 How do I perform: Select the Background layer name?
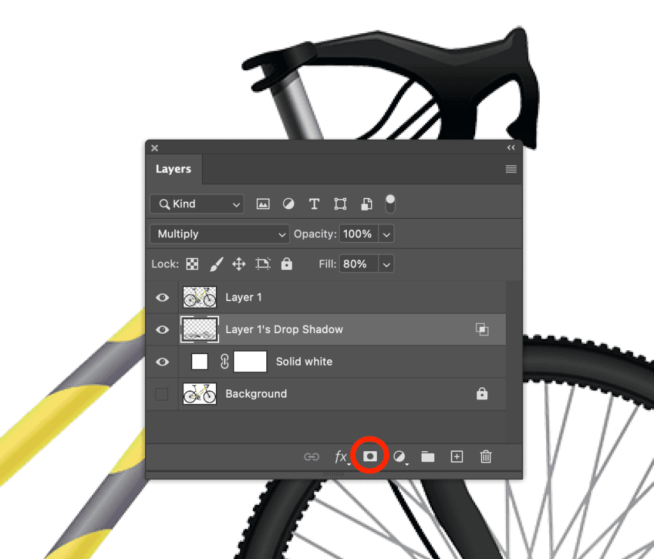256,394
